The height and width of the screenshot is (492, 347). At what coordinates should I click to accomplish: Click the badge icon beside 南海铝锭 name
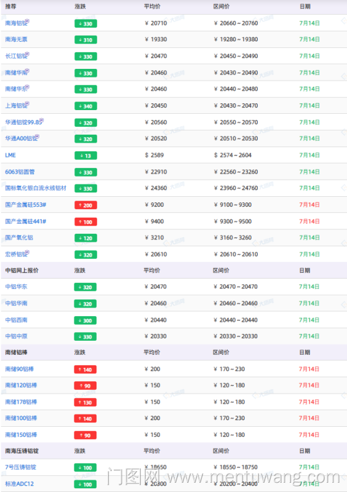[27, 22]
